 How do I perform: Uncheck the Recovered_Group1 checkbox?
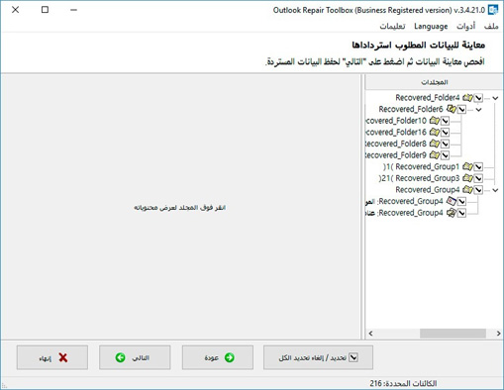(478, 167)
